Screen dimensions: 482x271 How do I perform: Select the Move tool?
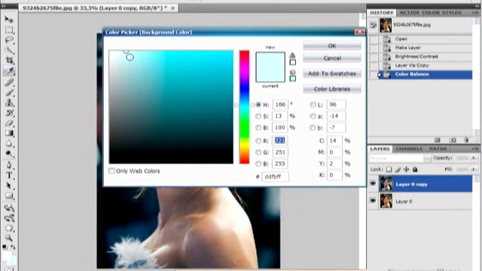click(x=9, y=20)
